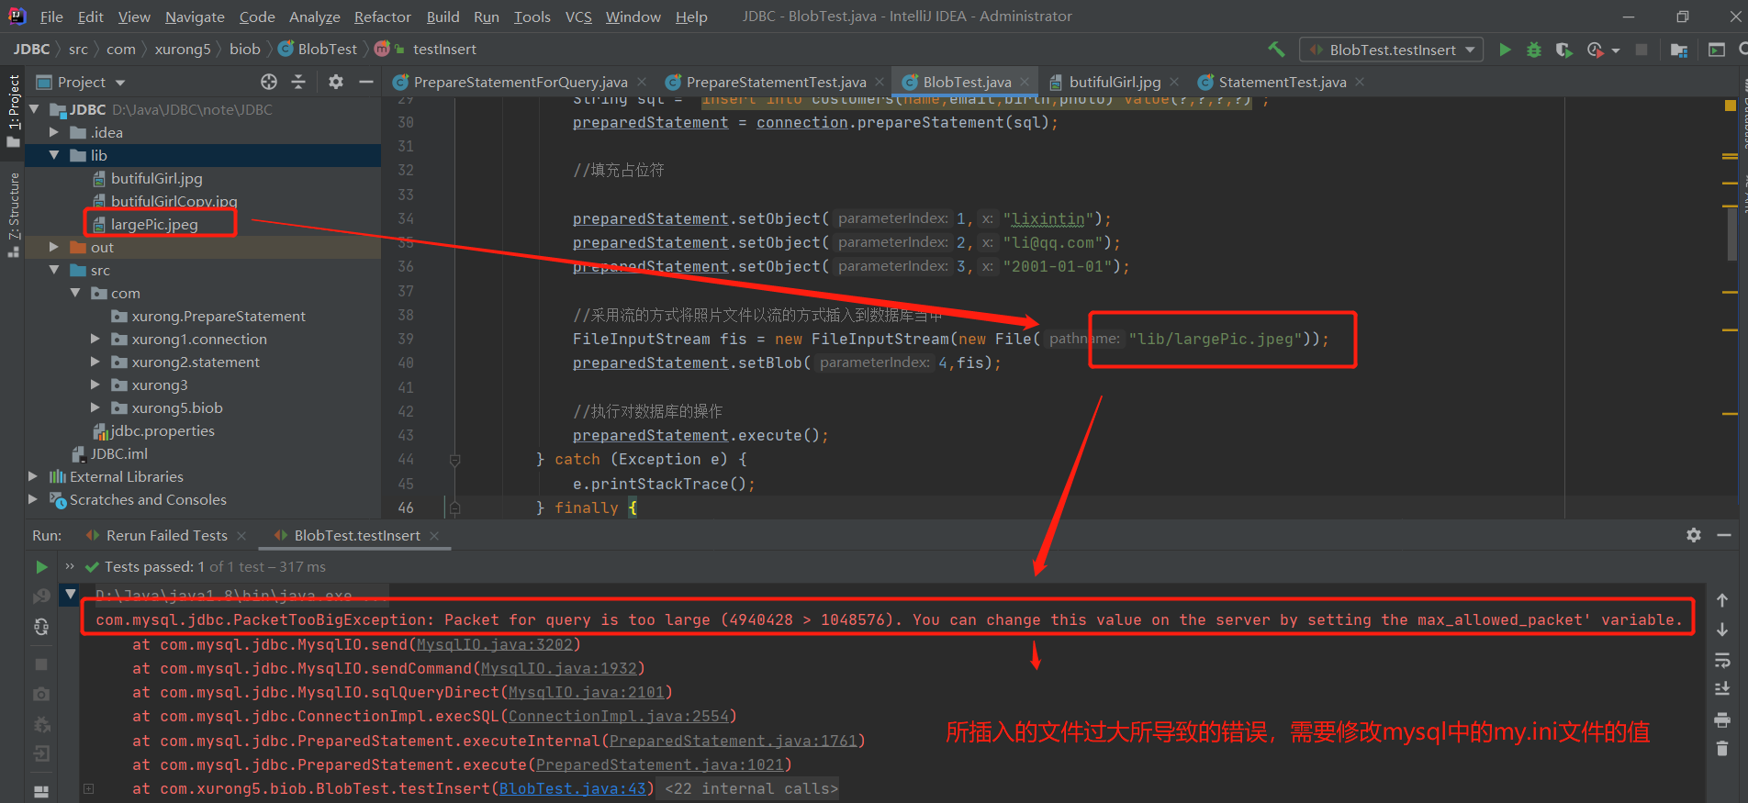Expand External Libraries node
The width and height of the screenshot is (1748, 803).
tap(33, 476)
